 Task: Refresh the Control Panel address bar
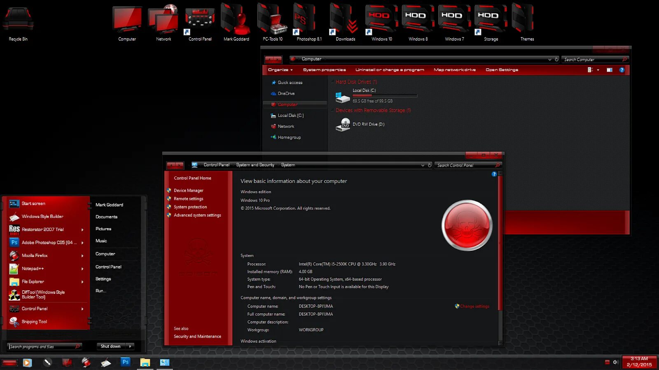pos(430,165)
